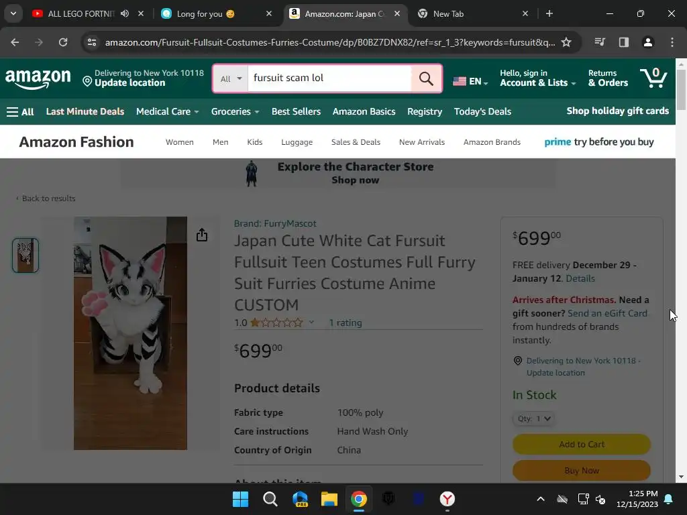The image size is (687, 515).
Task: Open Brand: FurryMascot link
Action: click(x=275, y=223)
